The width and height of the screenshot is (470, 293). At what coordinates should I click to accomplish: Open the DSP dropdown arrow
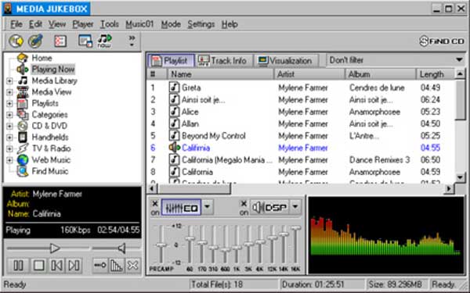pyautogui.click(x=295, y=207)
